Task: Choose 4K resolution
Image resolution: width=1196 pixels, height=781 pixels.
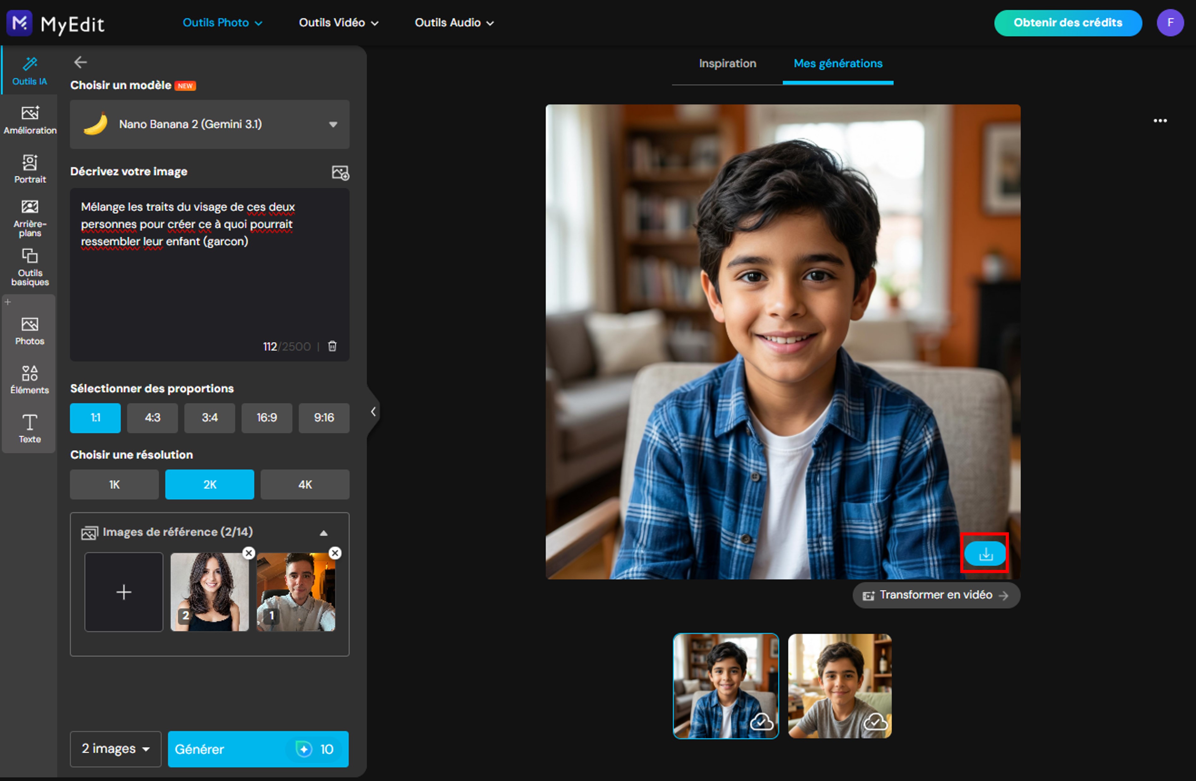Action: [305, 484]
